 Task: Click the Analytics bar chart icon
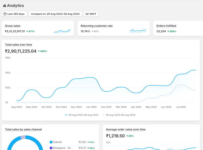[5, 6]
